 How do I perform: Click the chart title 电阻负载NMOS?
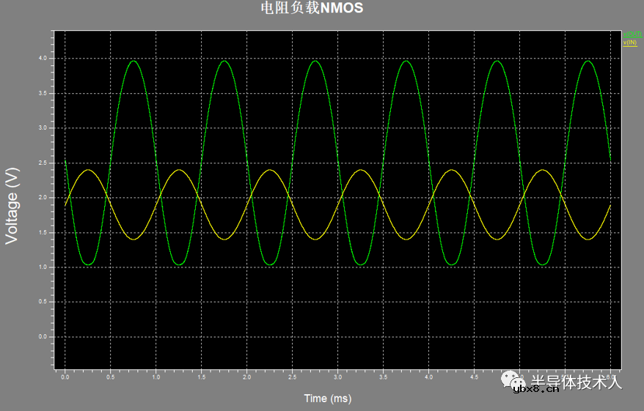[312, 9]
